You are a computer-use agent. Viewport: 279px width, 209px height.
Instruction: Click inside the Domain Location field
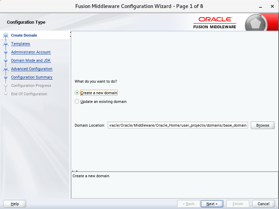178,125
